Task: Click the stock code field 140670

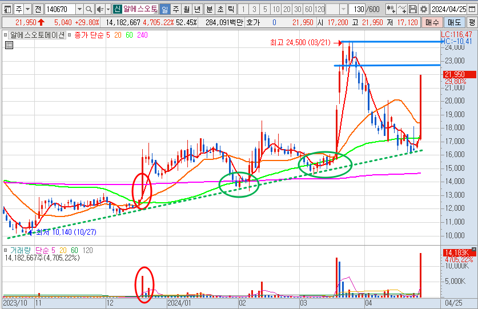Action: [x=61, y=10]
